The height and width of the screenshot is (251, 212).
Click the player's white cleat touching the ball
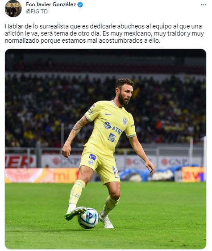point(75,212)
